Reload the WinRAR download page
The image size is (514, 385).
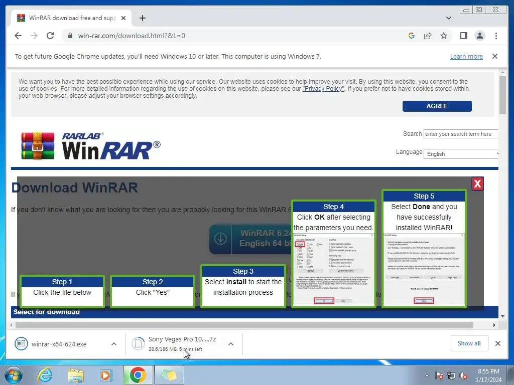pos(50,36)
